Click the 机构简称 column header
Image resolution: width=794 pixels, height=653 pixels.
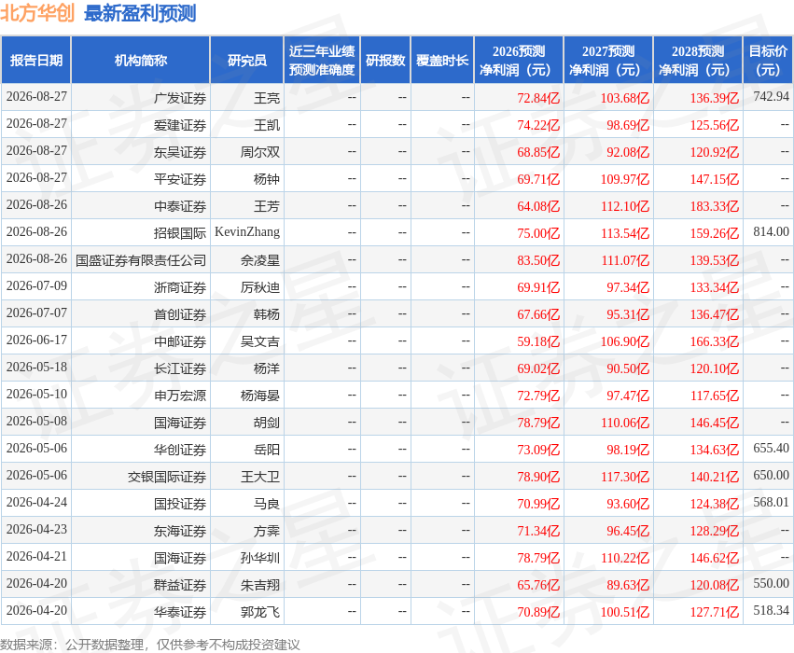pos(140,61)
